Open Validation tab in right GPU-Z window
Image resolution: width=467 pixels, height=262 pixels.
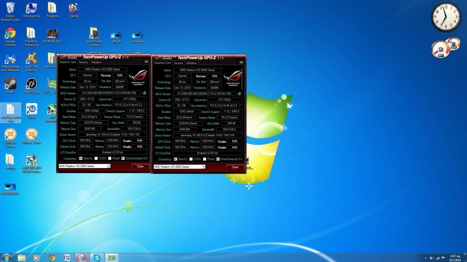pos(192,63)
